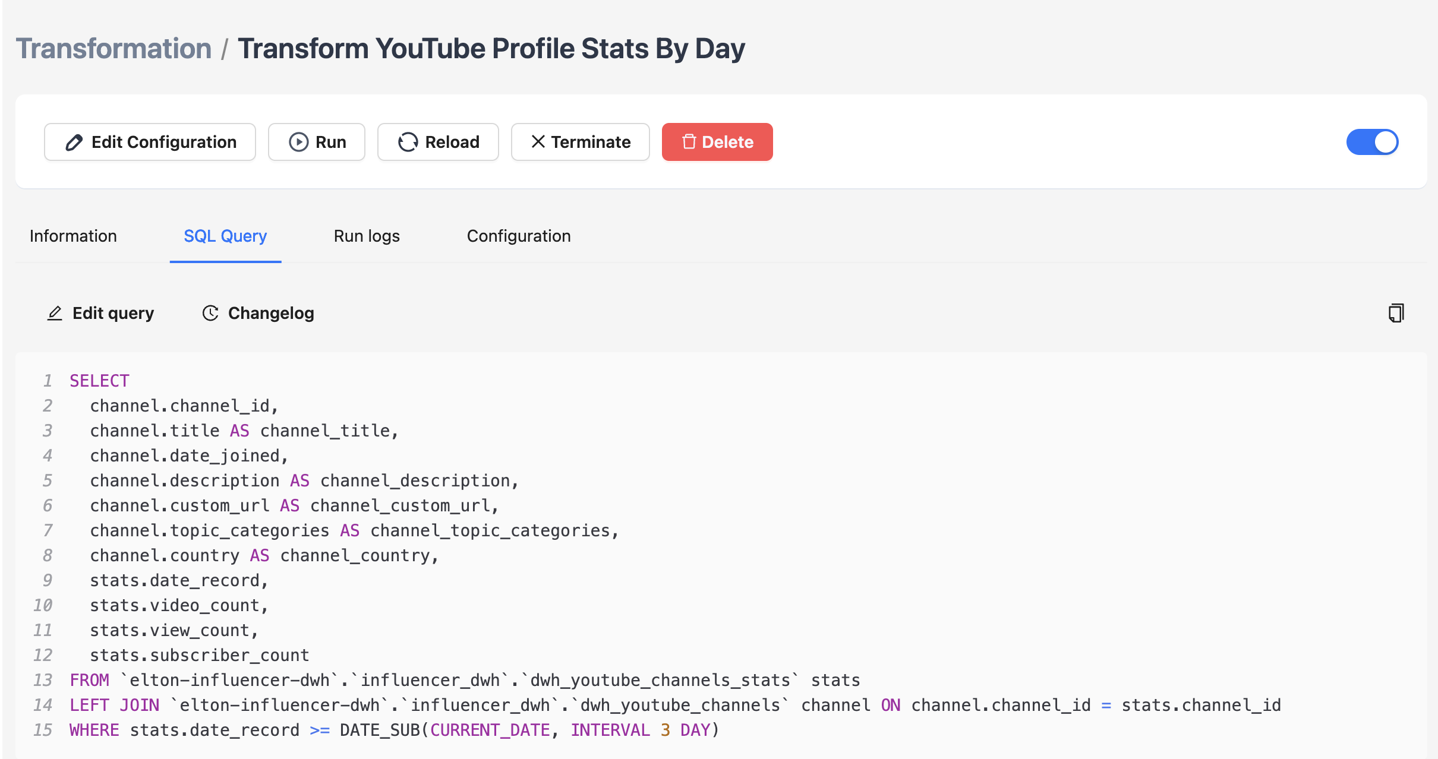Image resolution: width=1438 pixels, height=759 pixels.
Task: Switch to the Information tab
Action: 73,236
